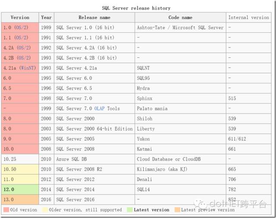
Task: Click the SQL95 code name cell
Action: (180, 78)
